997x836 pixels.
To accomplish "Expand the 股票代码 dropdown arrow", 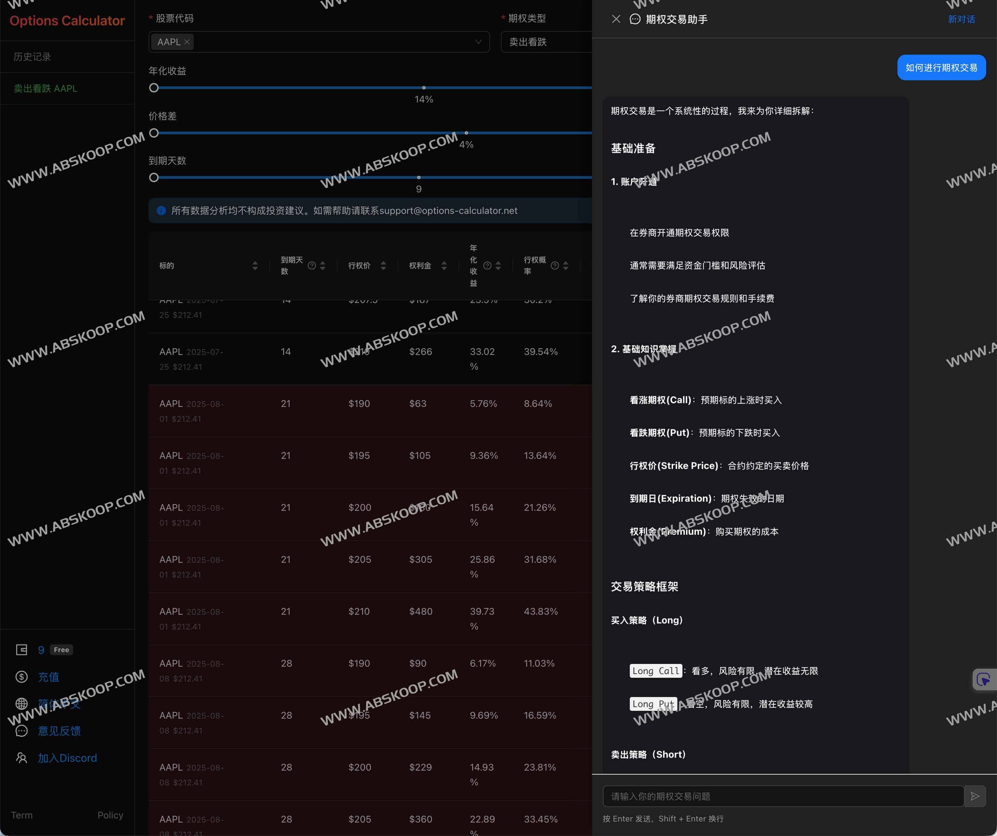I will (478, 42).
